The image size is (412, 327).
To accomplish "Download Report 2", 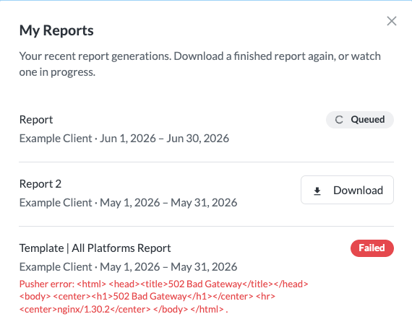I will click(x=347, y=190).
